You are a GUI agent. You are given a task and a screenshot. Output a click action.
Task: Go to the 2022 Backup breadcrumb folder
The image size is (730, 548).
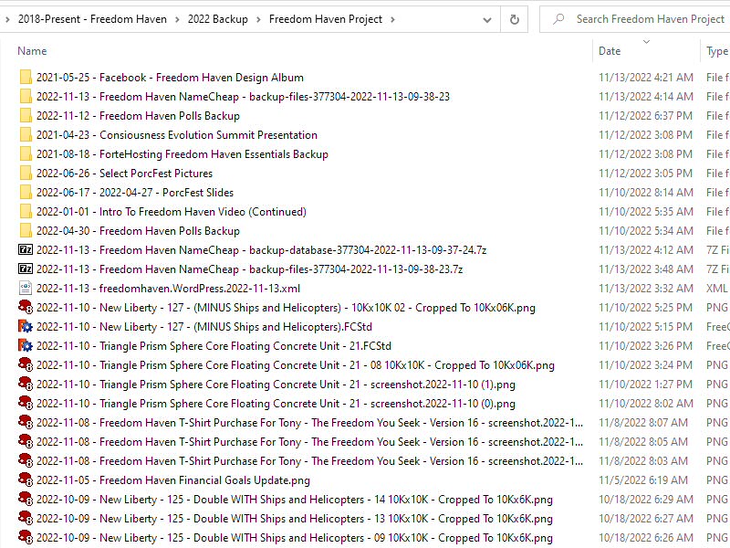[218, 19]
